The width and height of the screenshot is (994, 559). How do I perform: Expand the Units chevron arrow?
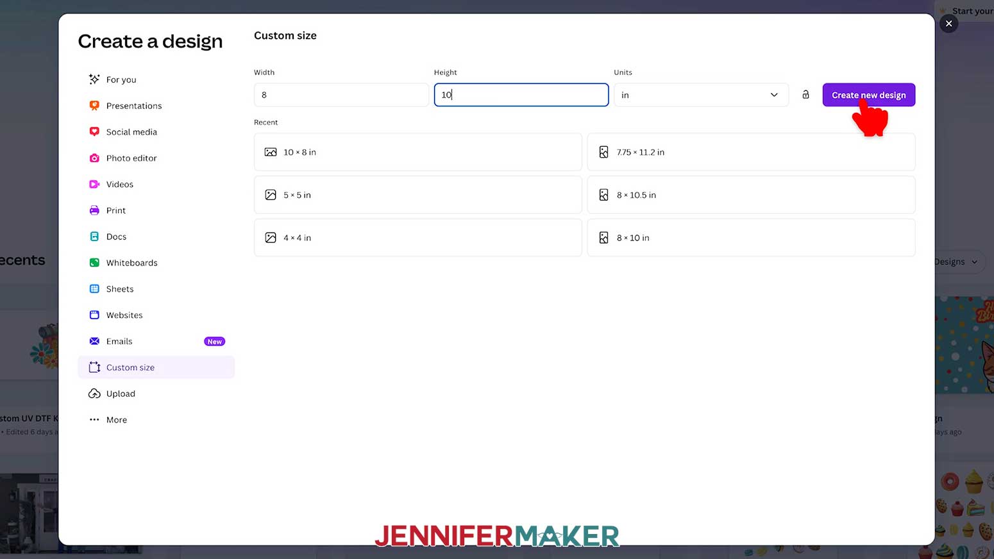(x=774, y=95)
